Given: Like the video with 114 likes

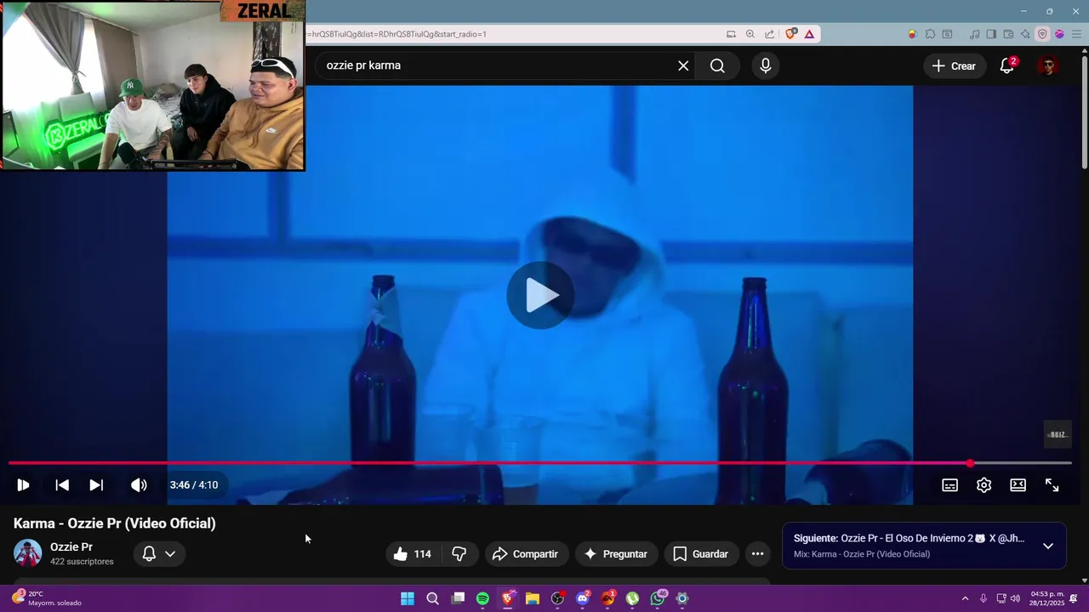Looking at the screenshot, I should (413, 553).
